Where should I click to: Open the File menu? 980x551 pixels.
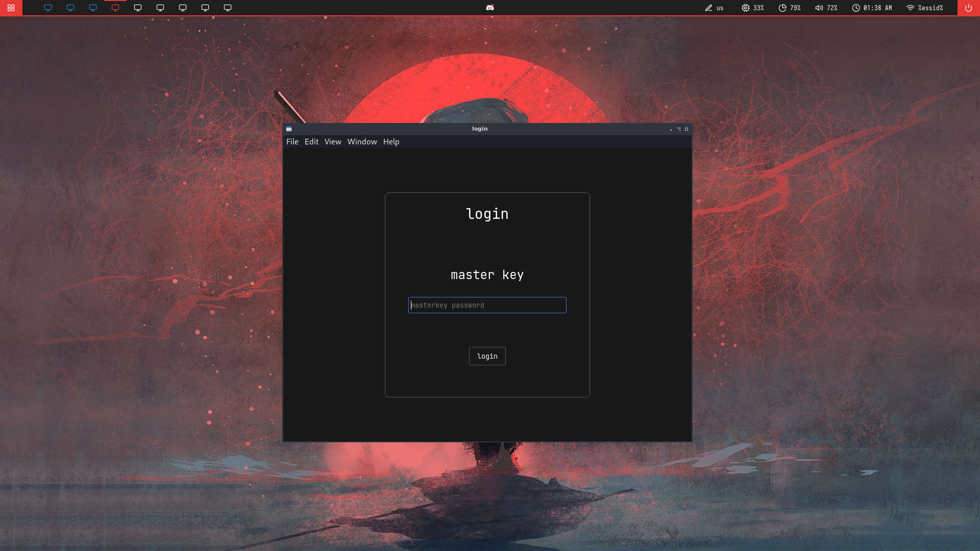(292, 142)
